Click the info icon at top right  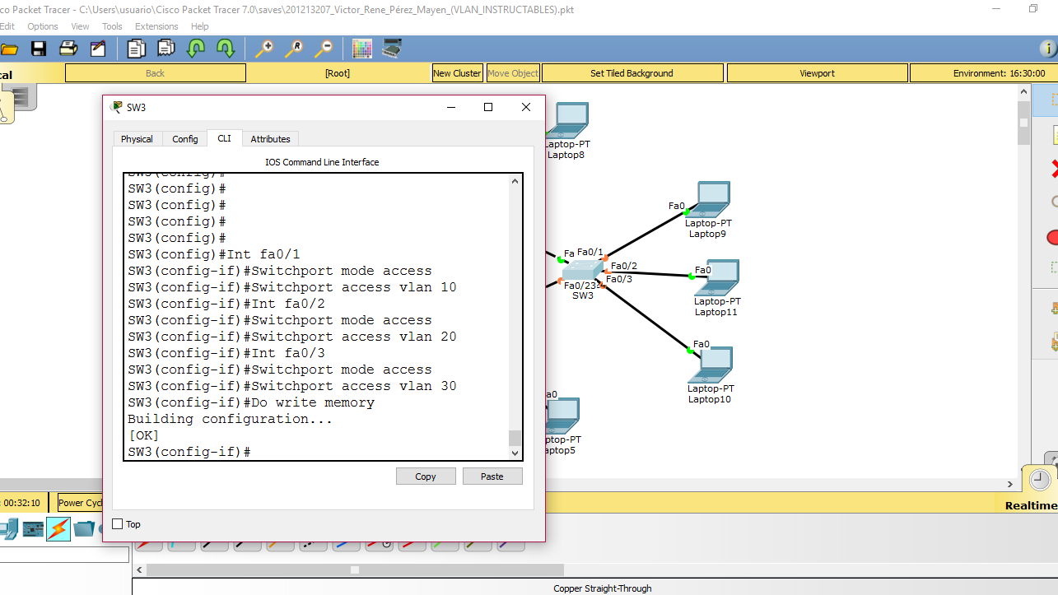1047,49
